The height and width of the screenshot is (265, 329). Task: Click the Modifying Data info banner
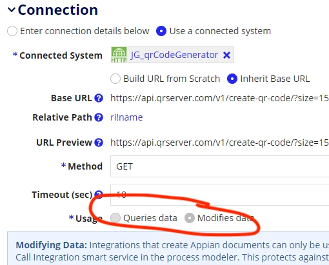click(x=168, y=248)
